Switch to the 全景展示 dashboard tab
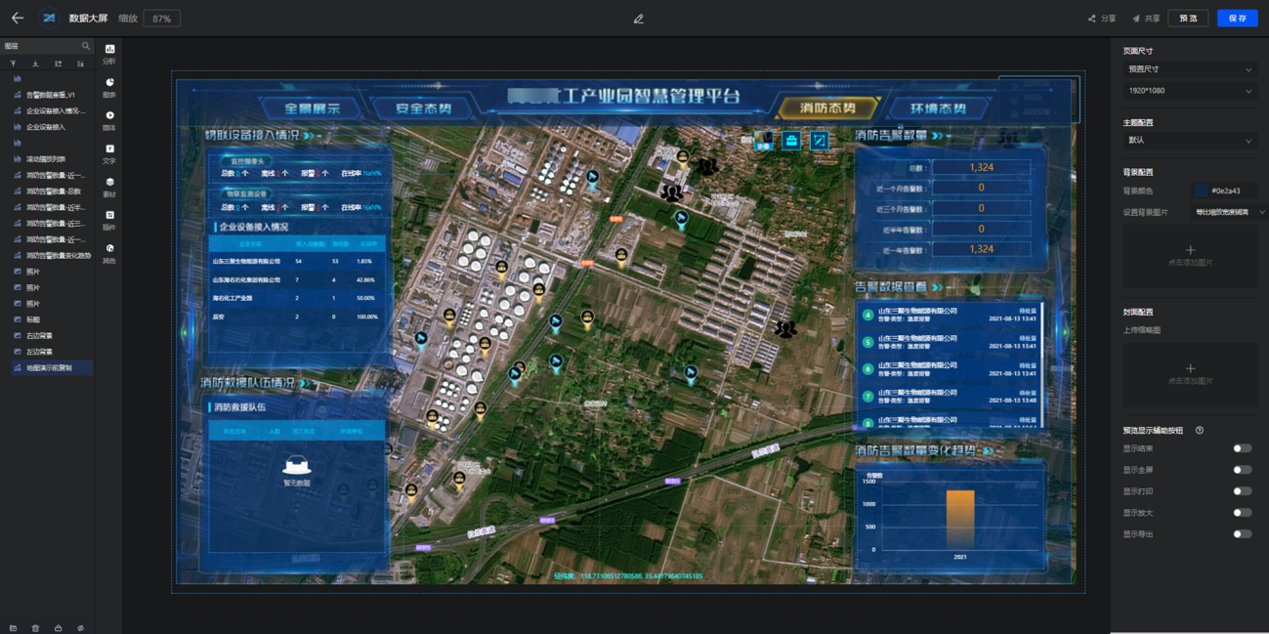Image resolution: width=1269 pixels, height=634 pixels. tap(312, 108)
